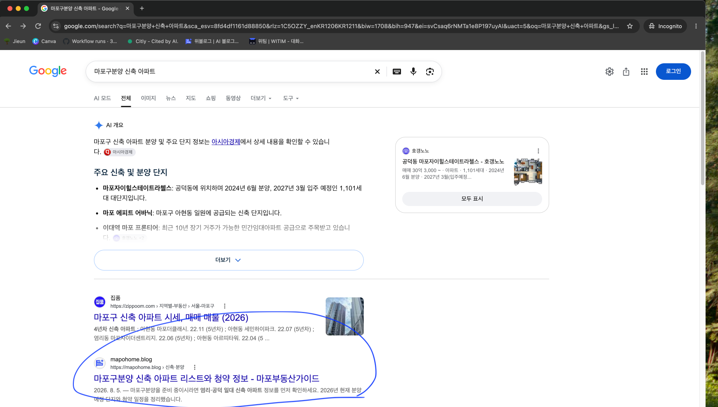Select the 뉴스 search tab
718x407 pixels.
pos(171,98)
